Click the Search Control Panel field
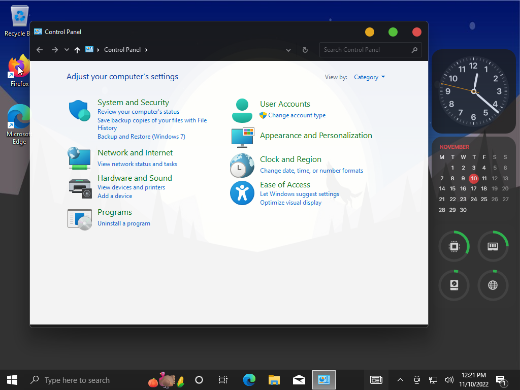The image size is (520, 390). click(x=366, y=50)
